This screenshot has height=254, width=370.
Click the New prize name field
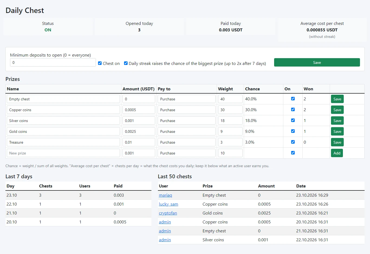tap(63, 153)
